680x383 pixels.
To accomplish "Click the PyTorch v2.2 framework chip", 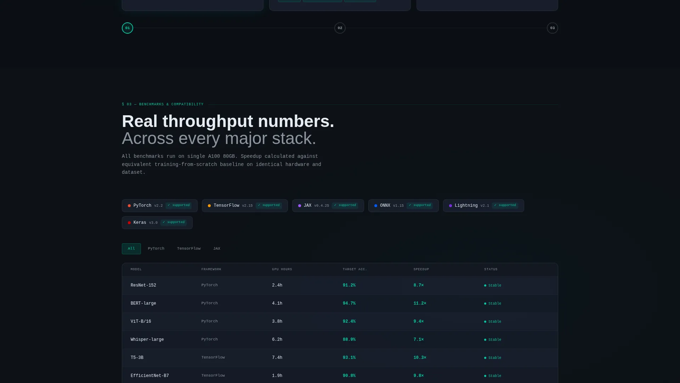I will coord(160,206).
